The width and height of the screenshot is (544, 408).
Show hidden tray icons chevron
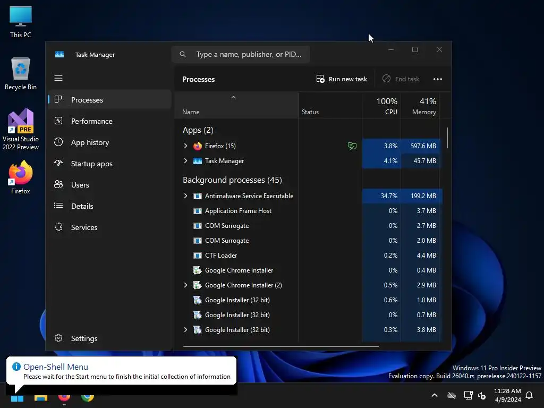coord(435,395)
